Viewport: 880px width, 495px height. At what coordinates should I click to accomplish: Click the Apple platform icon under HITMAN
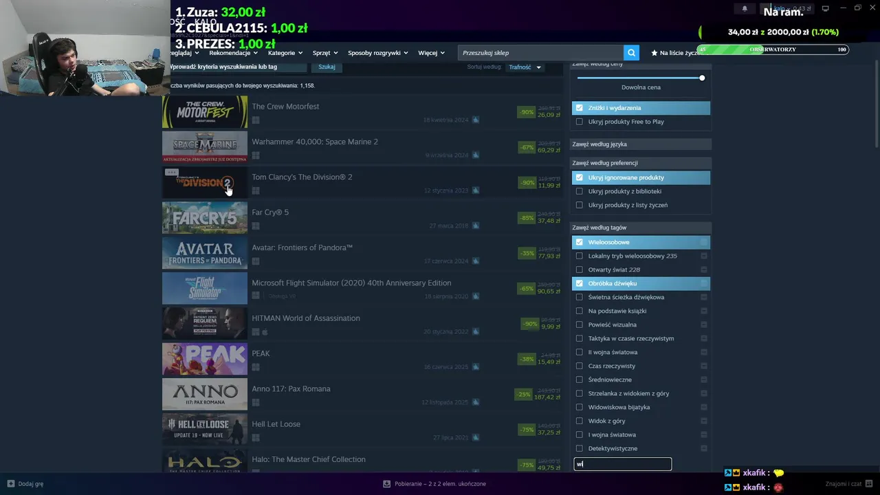coord(265,331)
